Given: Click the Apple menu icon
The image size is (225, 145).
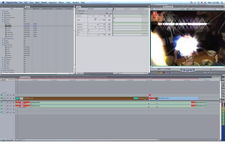Looking at the screenshot, I should pyautogui.click(x=3, y=3).
